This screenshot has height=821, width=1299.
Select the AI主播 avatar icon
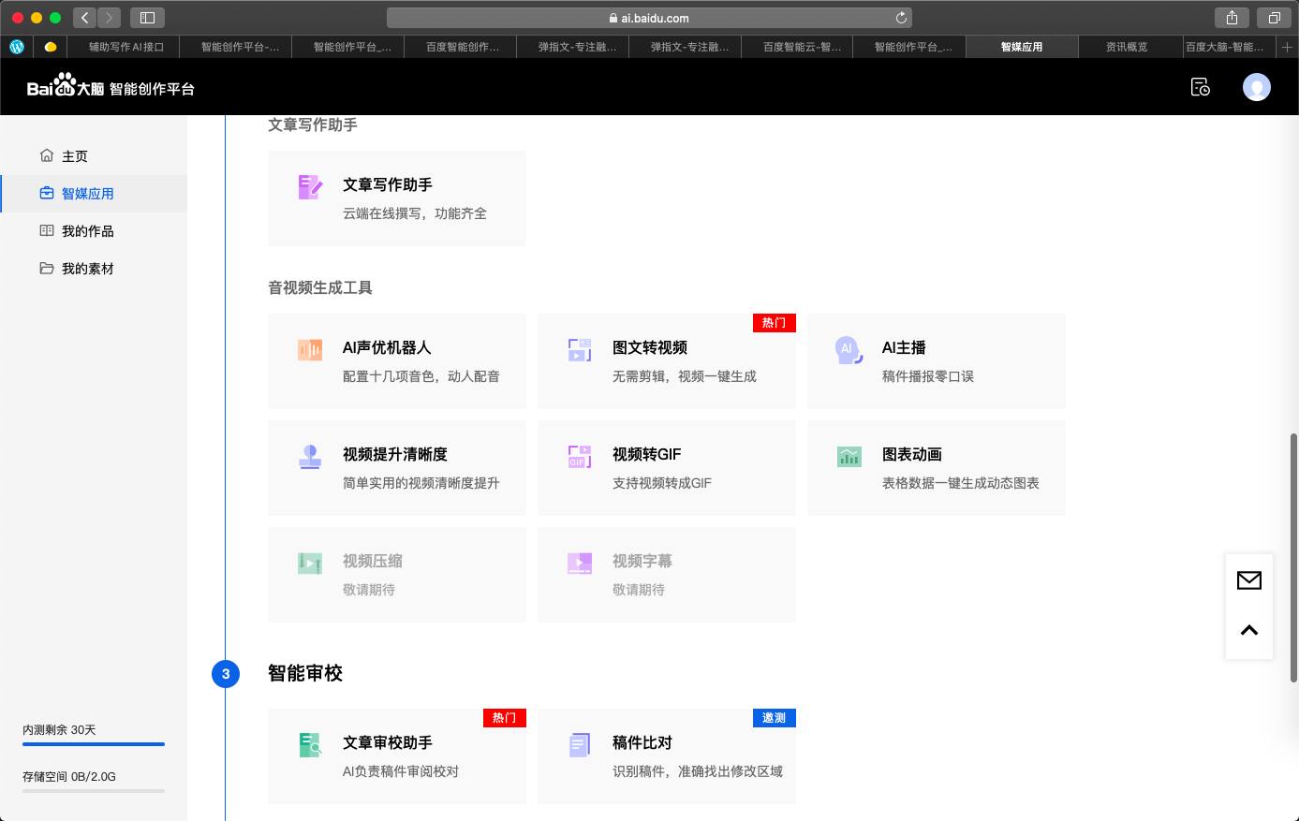849,350
